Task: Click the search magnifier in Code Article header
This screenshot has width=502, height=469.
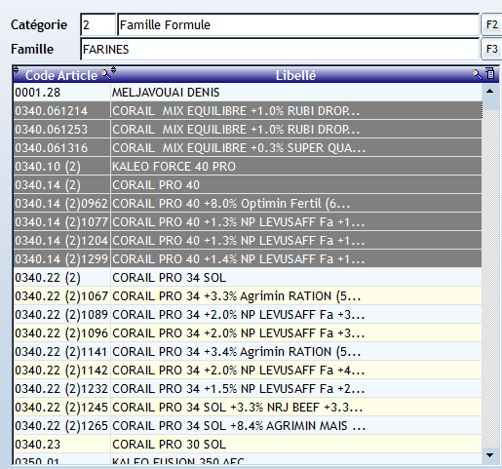Action: pyautogui.click(x=106, y=74)
